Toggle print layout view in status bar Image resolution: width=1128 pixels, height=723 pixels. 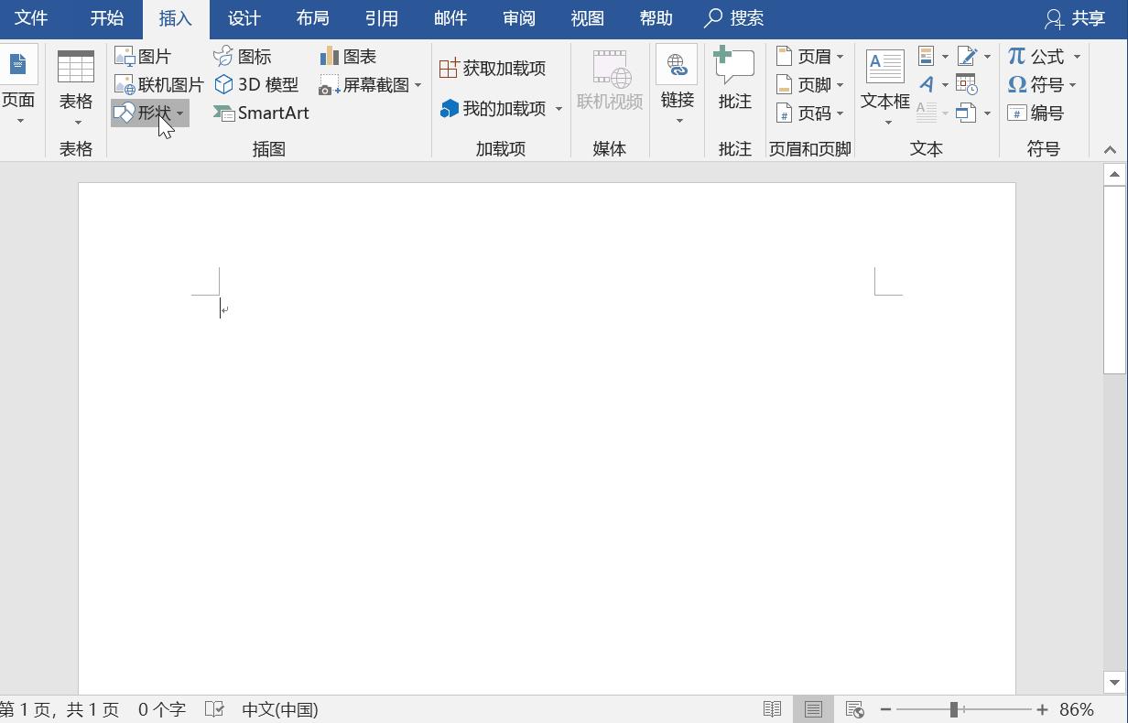[x=812, y=708]
